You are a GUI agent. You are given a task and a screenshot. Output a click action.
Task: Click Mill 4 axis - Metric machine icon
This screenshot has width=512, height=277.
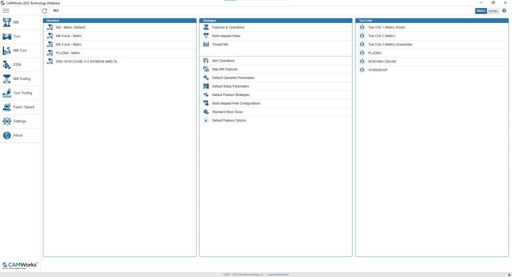[x=50, y=36]
